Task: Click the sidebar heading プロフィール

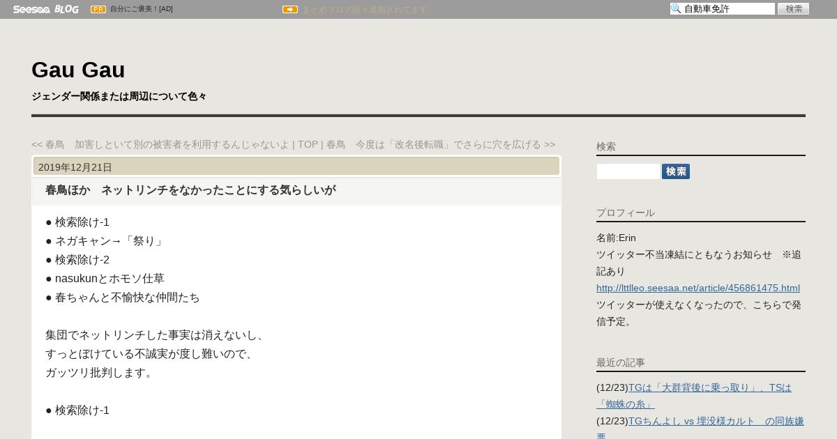Action: [x=626, y=213]
